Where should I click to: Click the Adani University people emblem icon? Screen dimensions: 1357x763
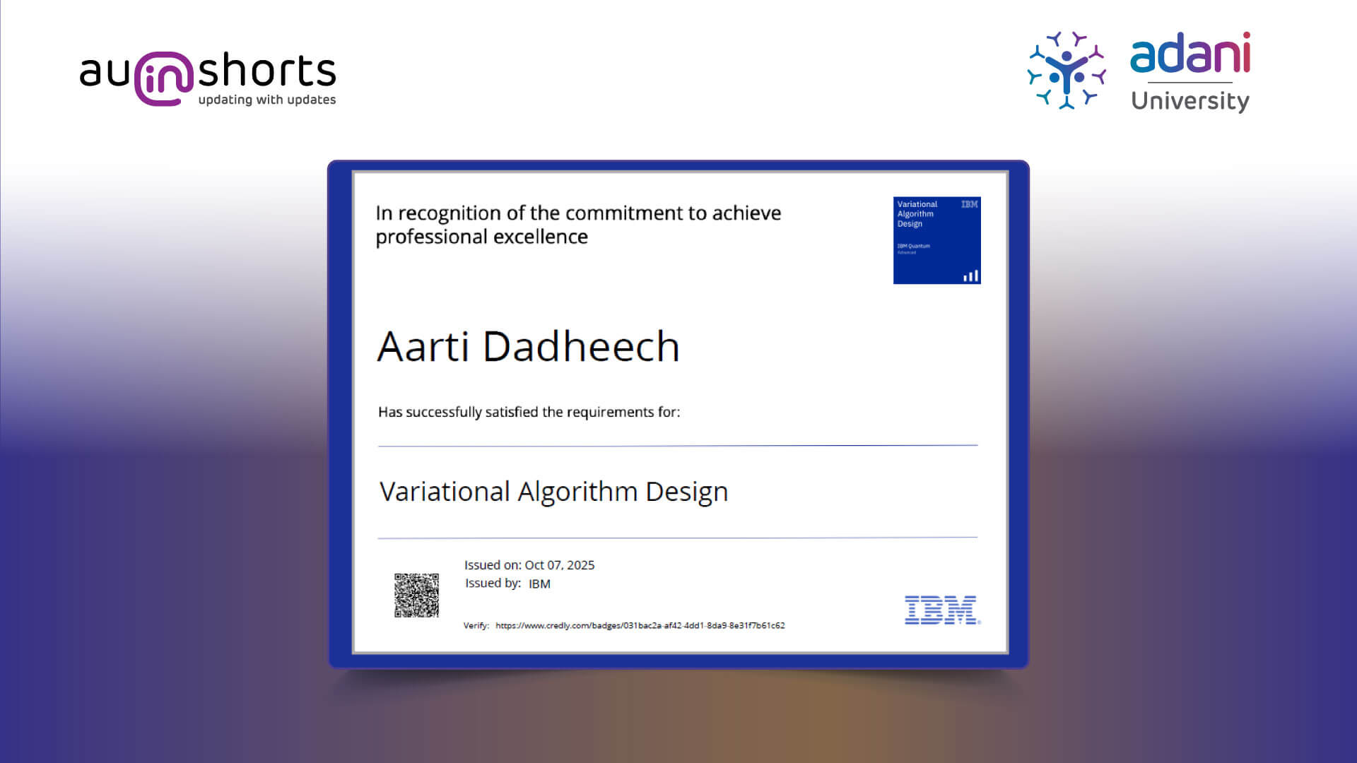[1066, 70]
